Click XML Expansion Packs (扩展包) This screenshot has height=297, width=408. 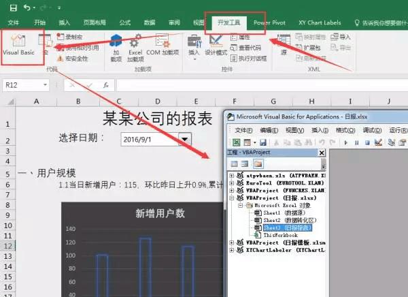[x=308, y=48]
